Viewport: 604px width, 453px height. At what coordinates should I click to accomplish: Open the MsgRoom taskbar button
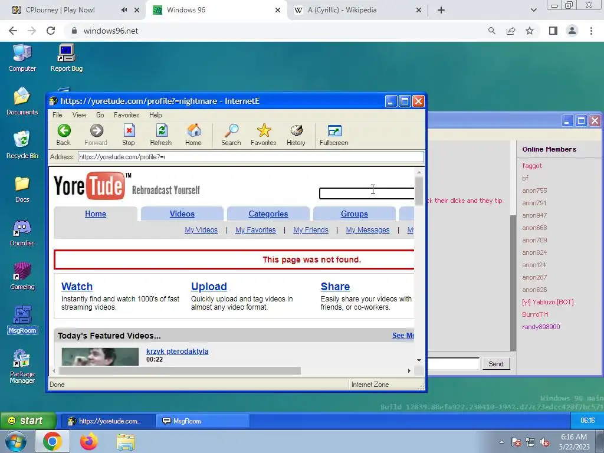[x=203, y=421]
